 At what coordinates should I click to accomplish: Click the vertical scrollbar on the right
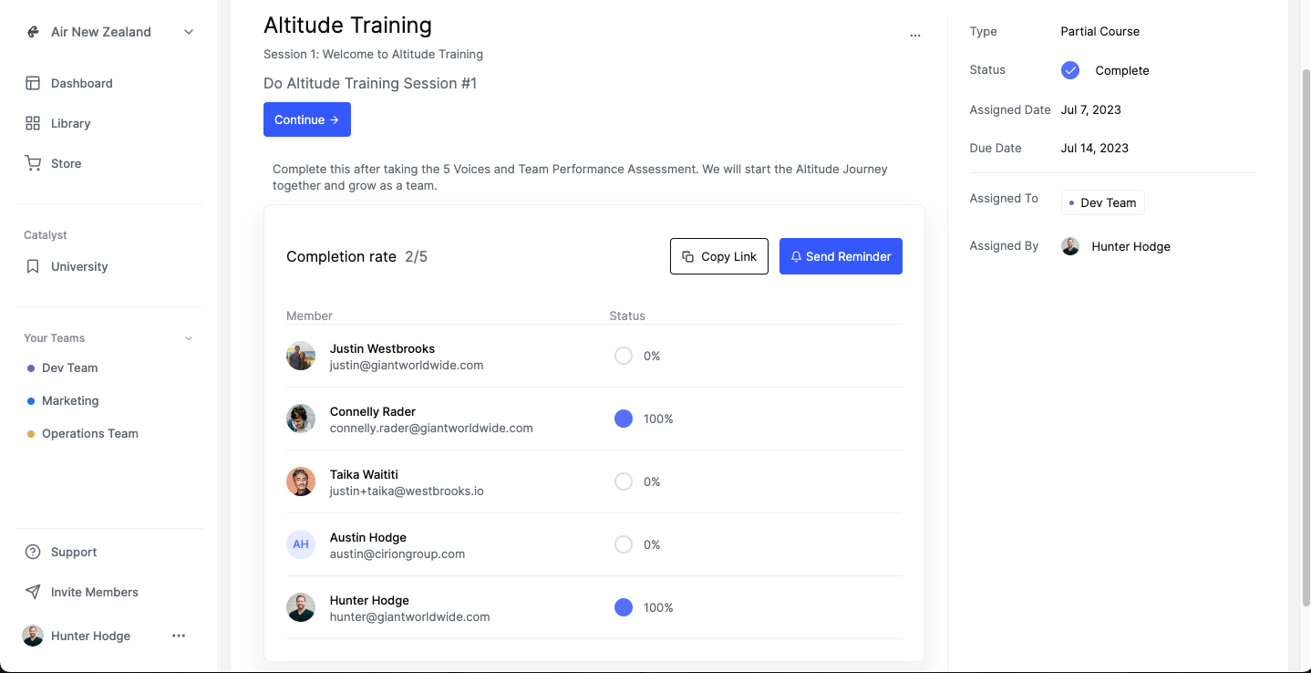[x=1305, y=337]
